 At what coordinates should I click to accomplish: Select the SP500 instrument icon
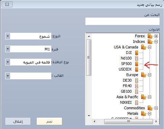(x=137, y=64)
